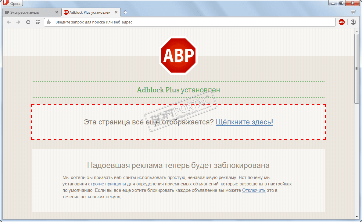
Task: Click the large ABP stop-sign logo
Action: [x=178, y=56]
